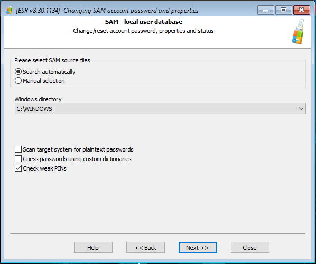Choose the Manual selection radio option
Image resolution: width=316 pixels, height=264 pixels.
pyautogui.click(x=18, y=81)
